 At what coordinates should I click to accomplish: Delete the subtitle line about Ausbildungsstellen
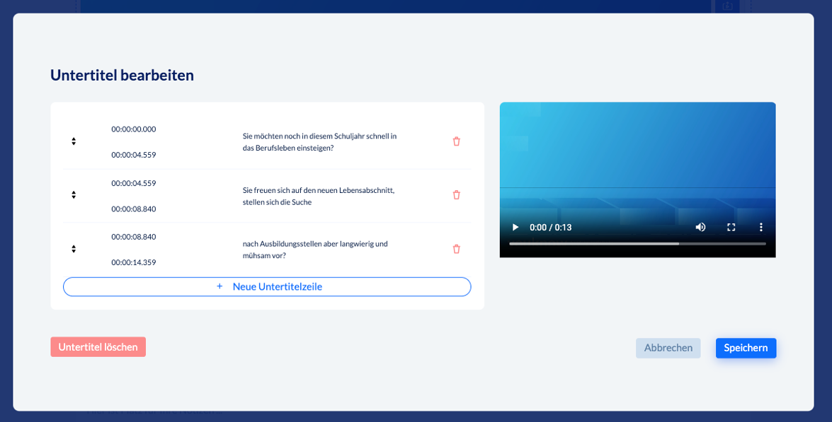tap(456, 249)
